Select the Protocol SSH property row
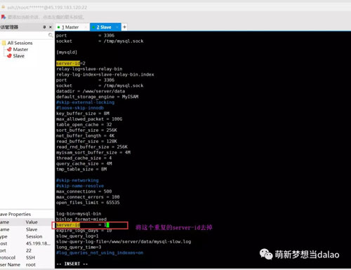351x270 pixels. 27,257
